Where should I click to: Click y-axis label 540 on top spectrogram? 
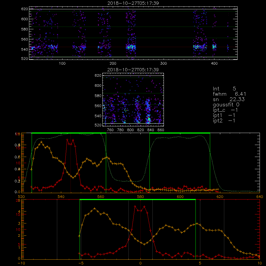(x=24, y=49)
